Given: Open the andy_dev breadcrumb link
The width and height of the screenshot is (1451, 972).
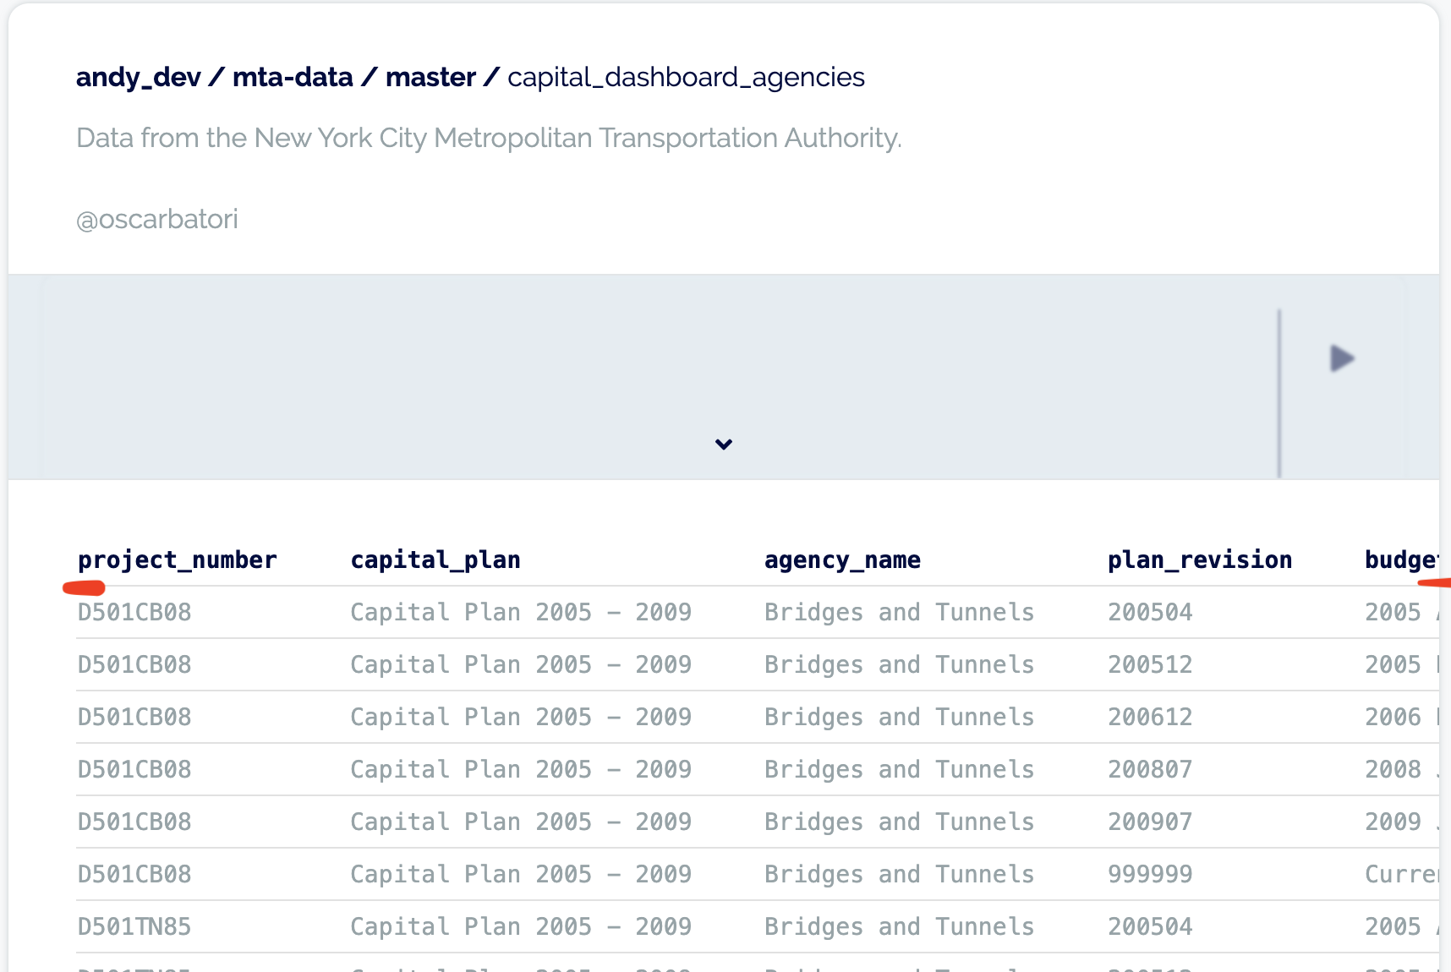Looking at the screenshot, I should 139,77.
